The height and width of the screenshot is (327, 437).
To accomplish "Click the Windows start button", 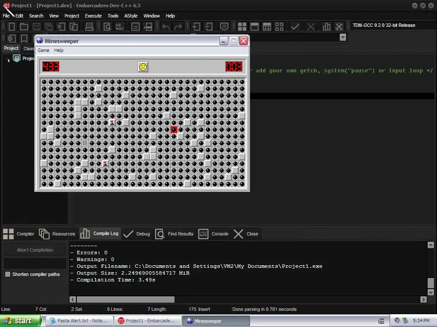I will [x=20, y=321].
